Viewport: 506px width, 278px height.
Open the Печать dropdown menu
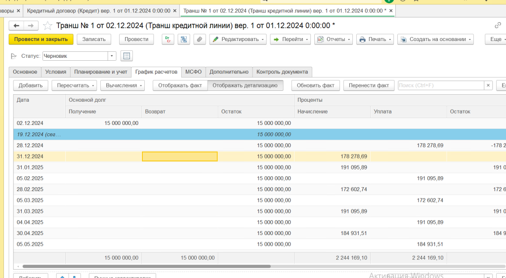375,40
